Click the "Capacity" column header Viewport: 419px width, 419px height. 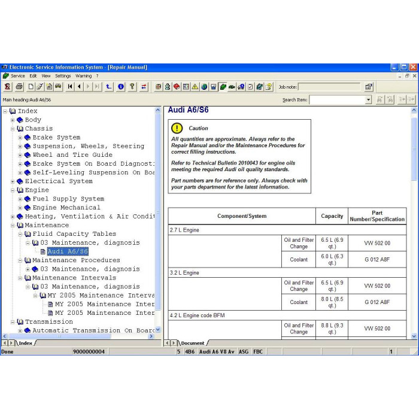[x=332, y=216]
